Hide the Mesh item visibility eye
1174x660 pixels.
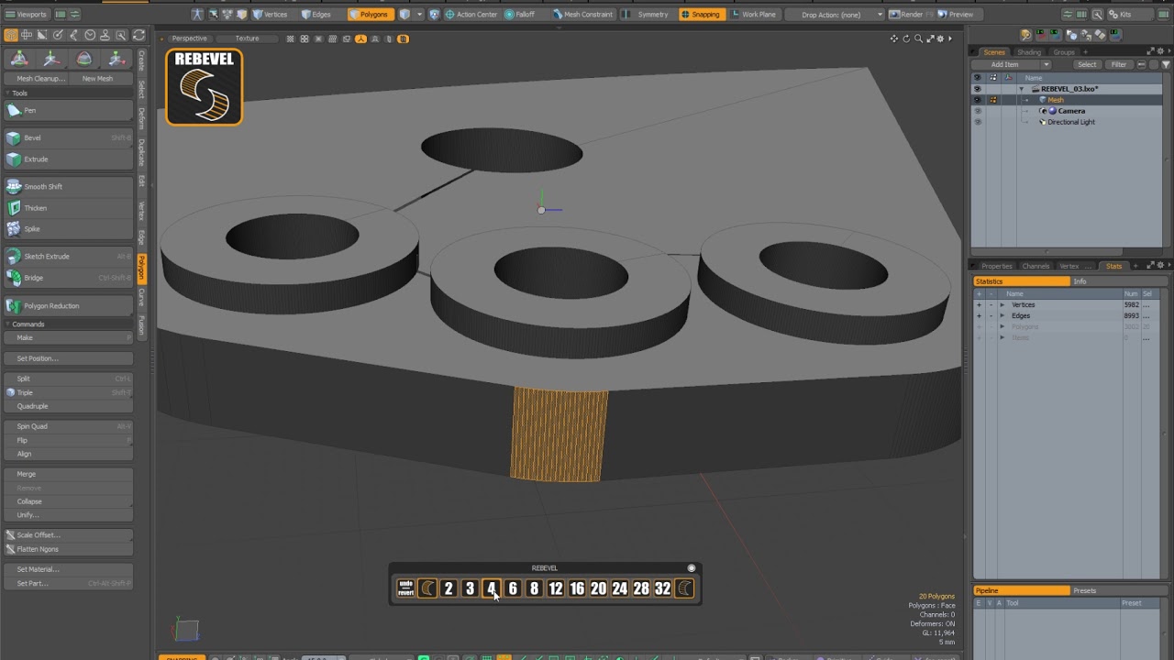(977, 100)
